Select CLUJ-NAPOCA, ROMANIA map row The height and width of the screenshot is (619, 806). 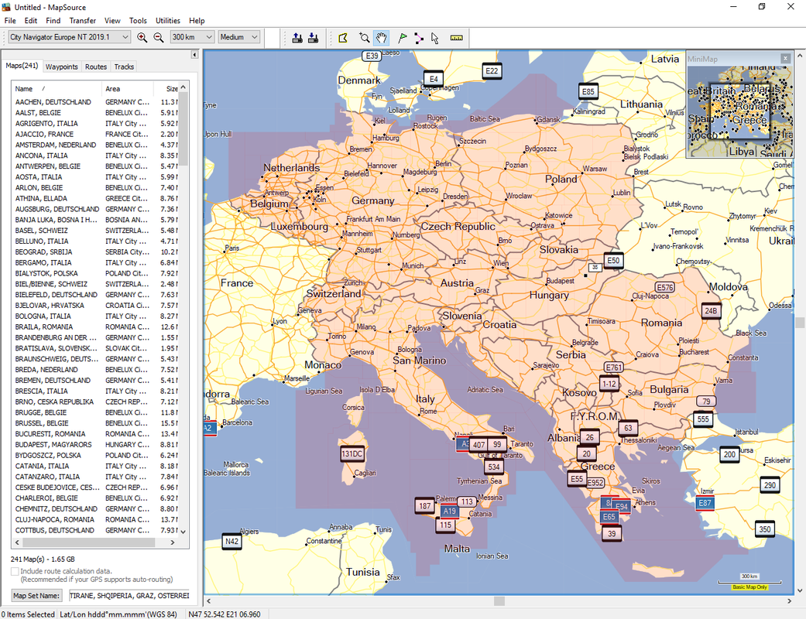click(95, 520)
